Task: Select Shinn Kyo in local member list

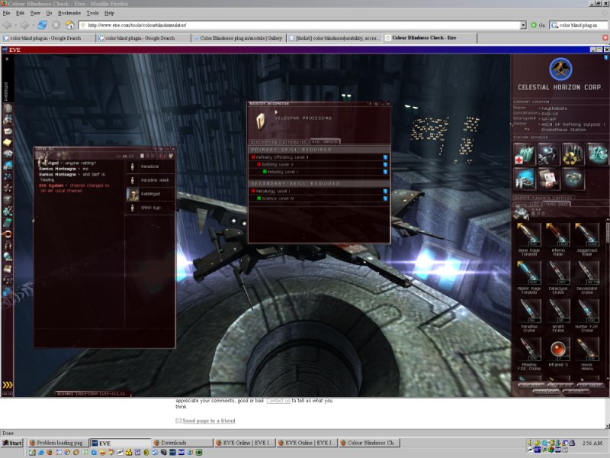Action: point(150,208)
